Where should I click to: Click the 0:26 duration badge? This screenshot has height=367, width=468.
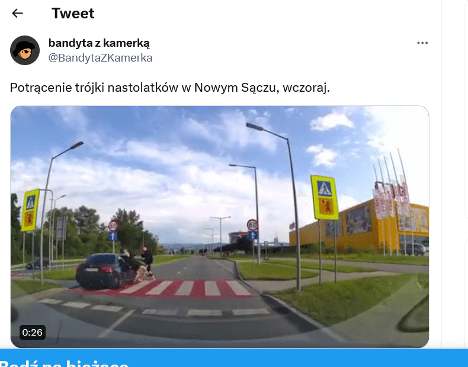coord(33,332)
